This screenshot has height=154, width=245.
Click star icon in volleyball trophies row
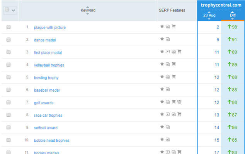(x=162, y=64)
